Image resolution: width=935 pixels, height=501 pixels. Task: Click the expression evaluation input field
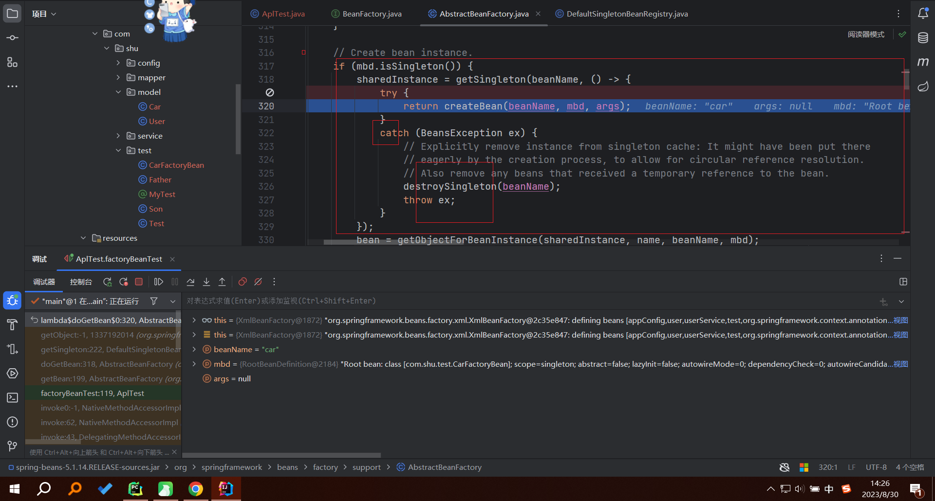click(528, 301)
